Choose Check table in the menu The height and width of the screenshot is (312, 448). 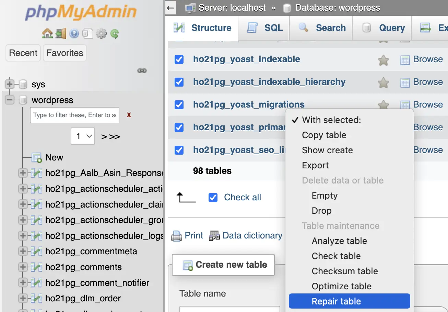(350, 256)
